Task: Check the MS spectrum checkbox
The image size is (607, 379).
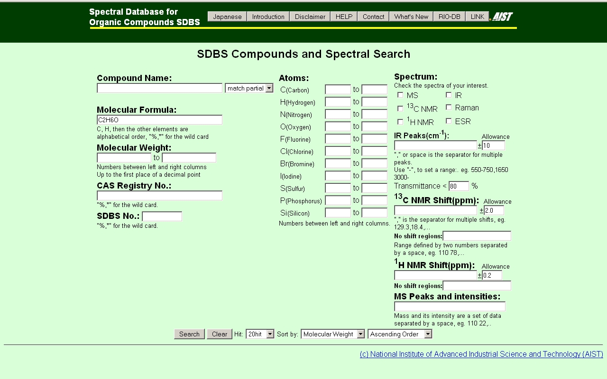Action: 400,95
